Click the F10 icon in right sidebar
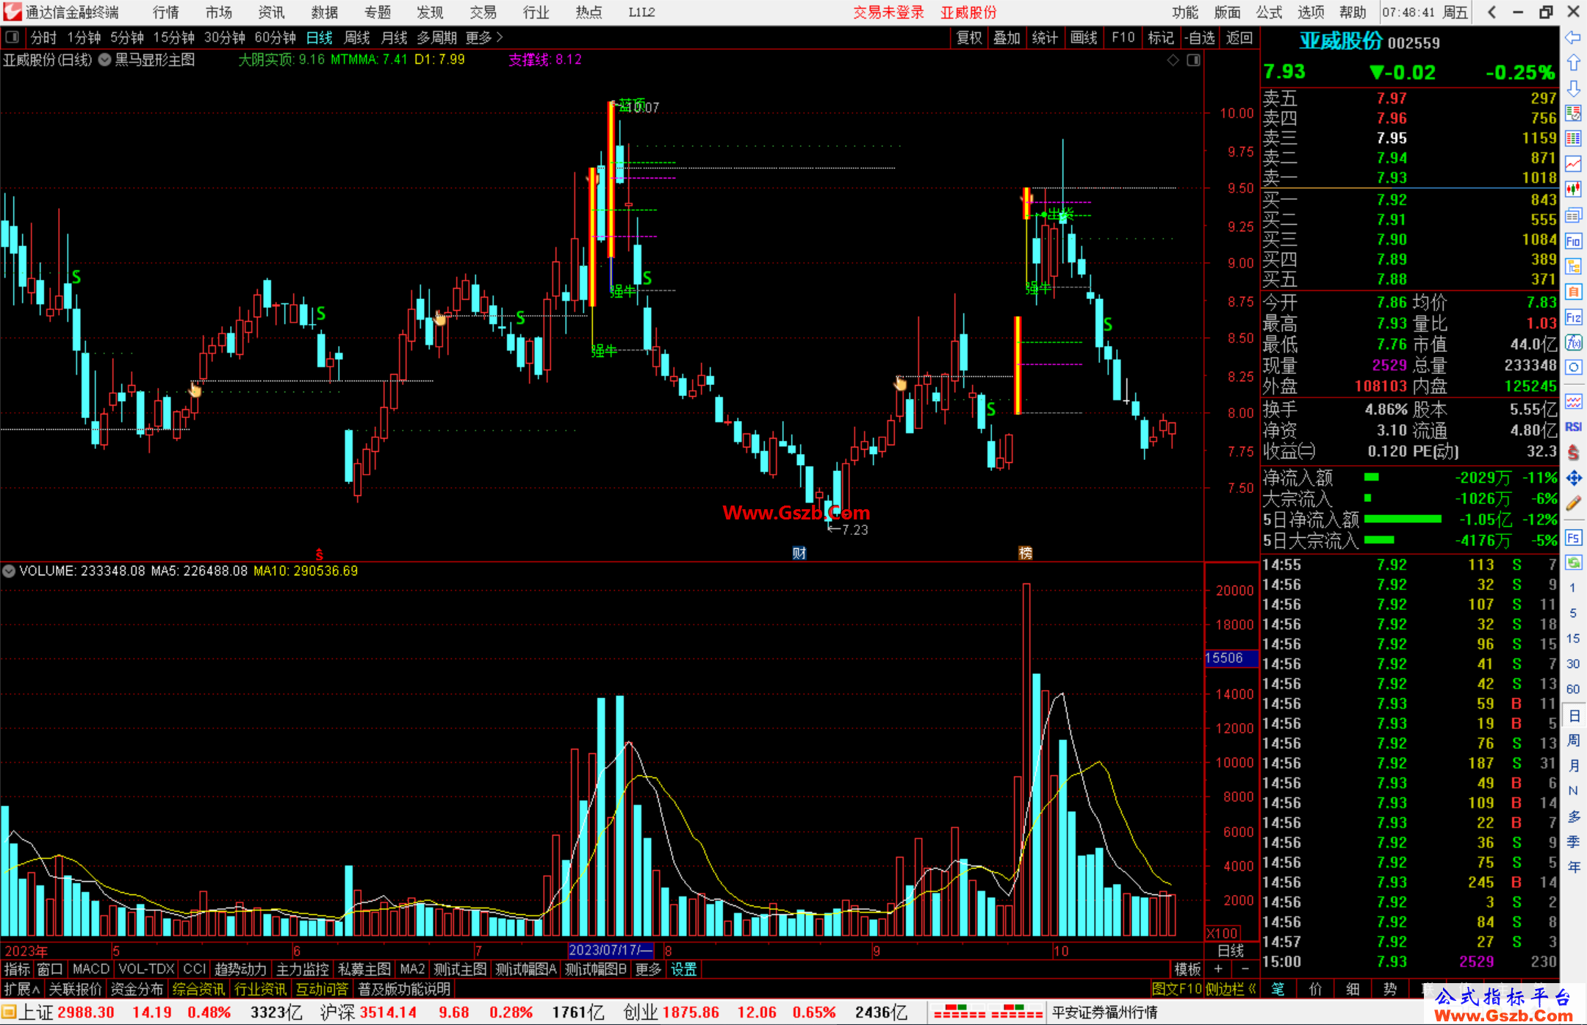This screenshot has height=1025, width=1587. coord(1573,241)
